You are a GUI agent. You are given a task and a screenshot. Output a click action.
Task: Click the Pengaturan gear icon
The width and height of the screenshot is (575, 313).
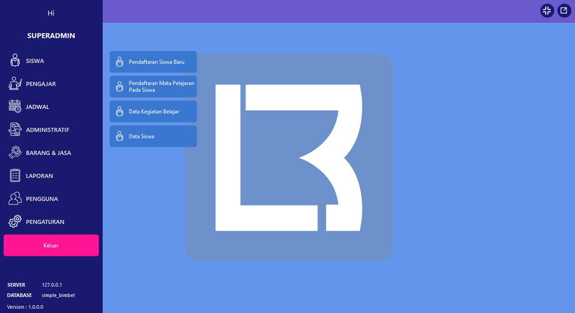[15, 222]
